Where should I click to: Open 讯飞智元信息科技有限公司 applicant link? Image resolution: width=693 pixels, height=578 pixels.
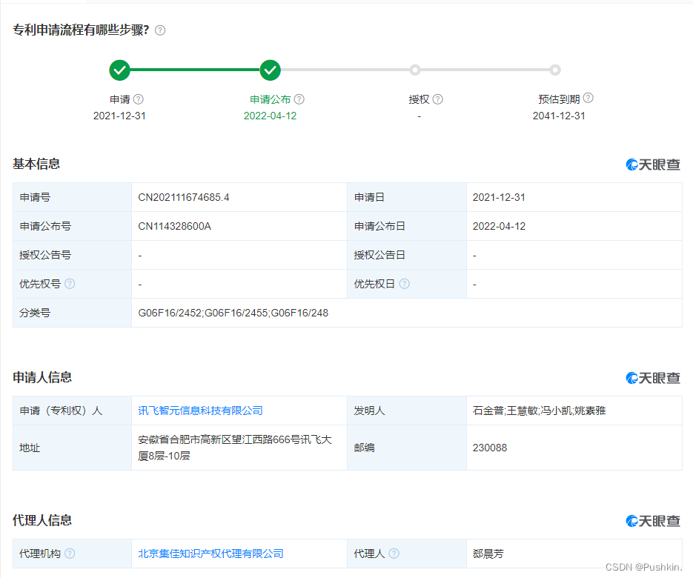click(200, 411)
